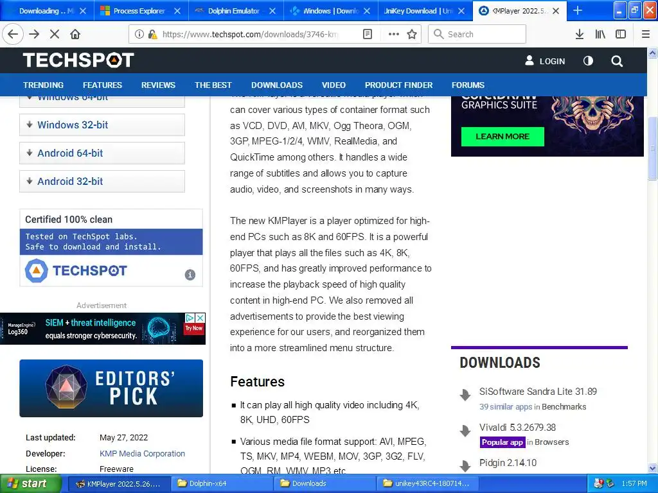Viewport: 658px width, 493px height.
Task: Open the Windows start menu
Action: [x=31, y=483]
